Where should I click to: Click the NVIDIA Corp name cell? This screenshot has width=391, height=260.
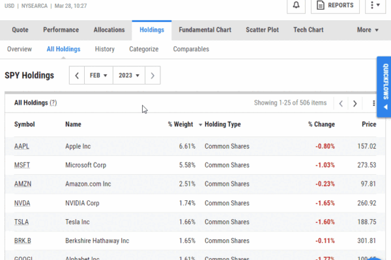[x=82, y=203]
